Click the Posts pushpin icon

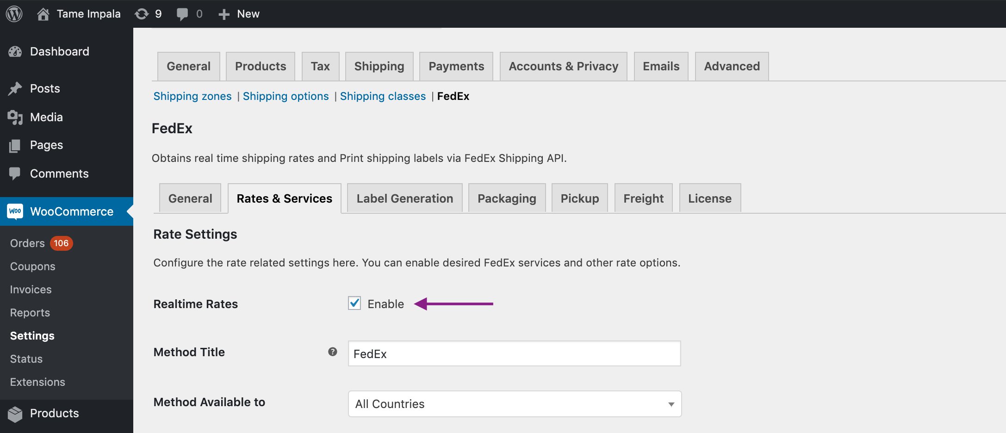coord(15,88)
